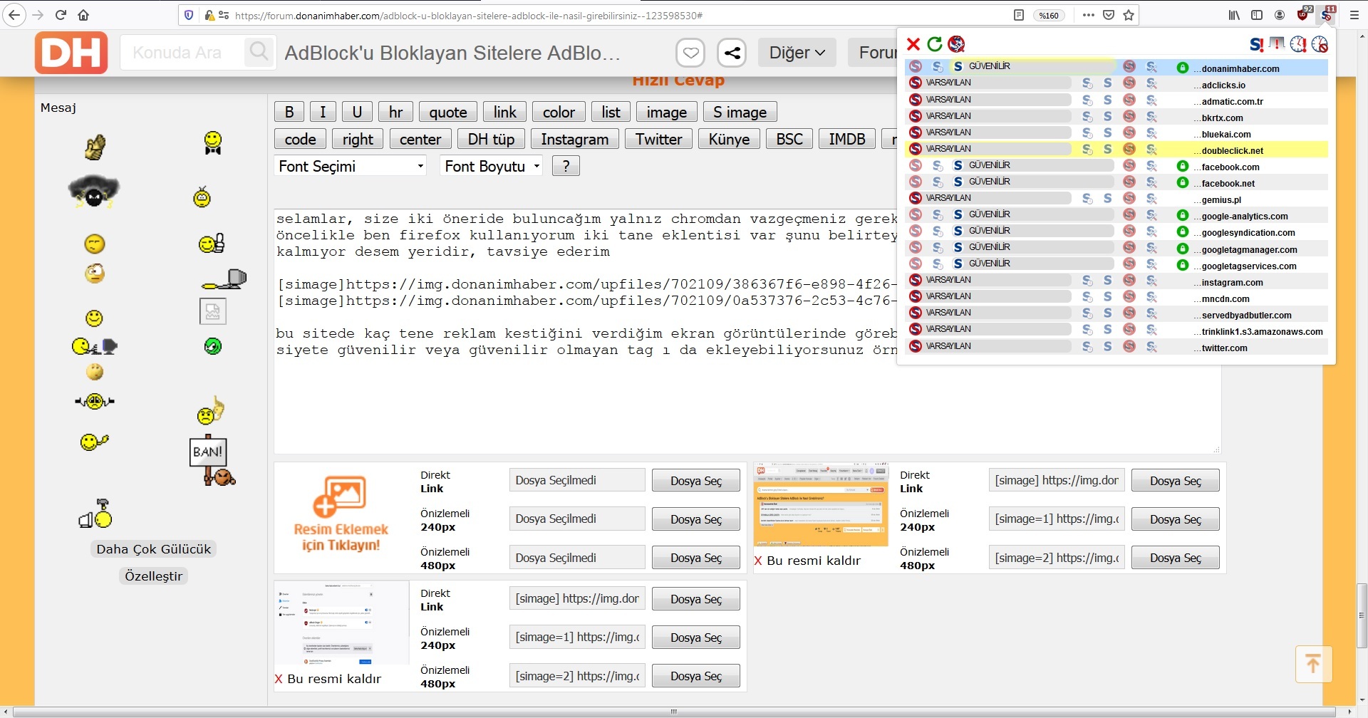Click Dosya Seç beside first Dosya Seçilmedi
Viewport: 1368px width, 718px height.
[x=696, y=481]
